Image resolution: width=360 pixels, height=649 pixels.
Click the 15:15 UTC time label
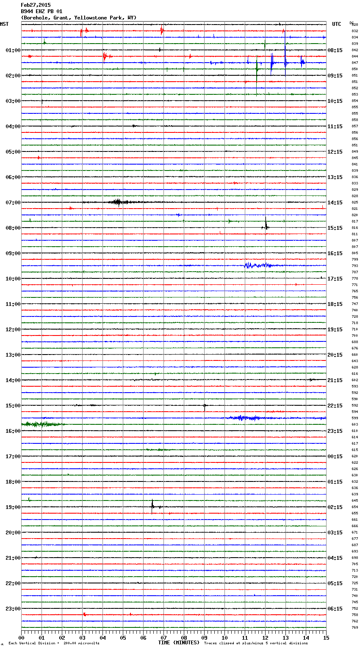335,228
